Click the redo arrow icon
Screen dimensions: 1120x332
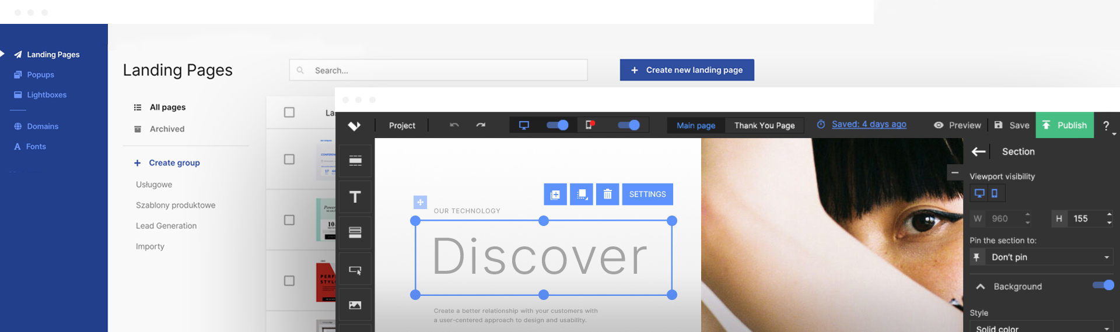481,125
